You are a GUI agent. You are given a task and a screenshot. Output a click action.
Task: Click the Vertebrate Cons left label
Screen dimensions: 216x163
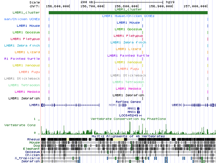[x=22, y=125]
